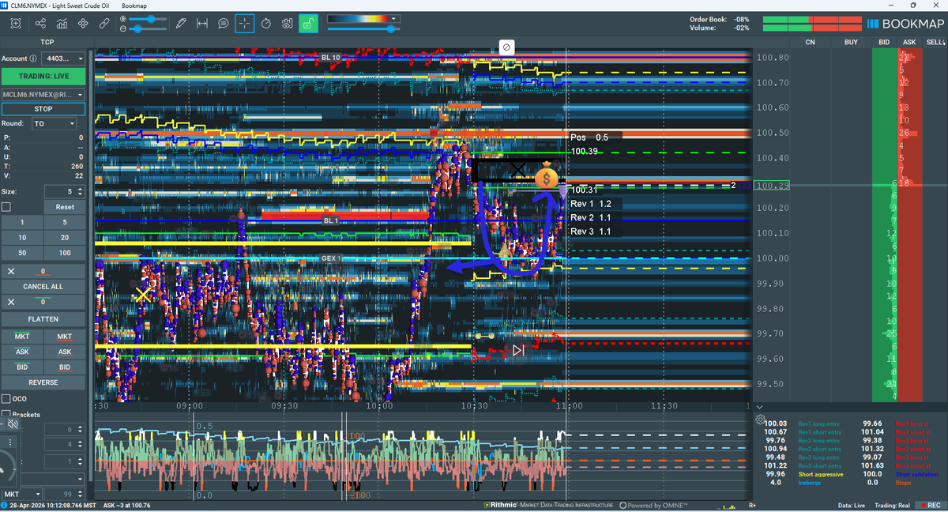The height and width of the screenshot is (512, 948).
Task: Click the BUY column header
Action: tap(851, 42)
